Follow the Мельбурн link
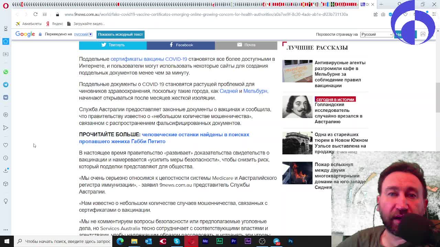The height and width of the screenshot is (247, 440). click(x=255, y=91)
